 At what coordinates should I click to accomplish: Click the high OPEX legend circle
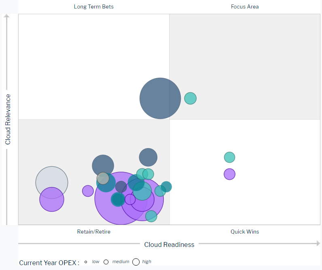(x=136, y=262)
